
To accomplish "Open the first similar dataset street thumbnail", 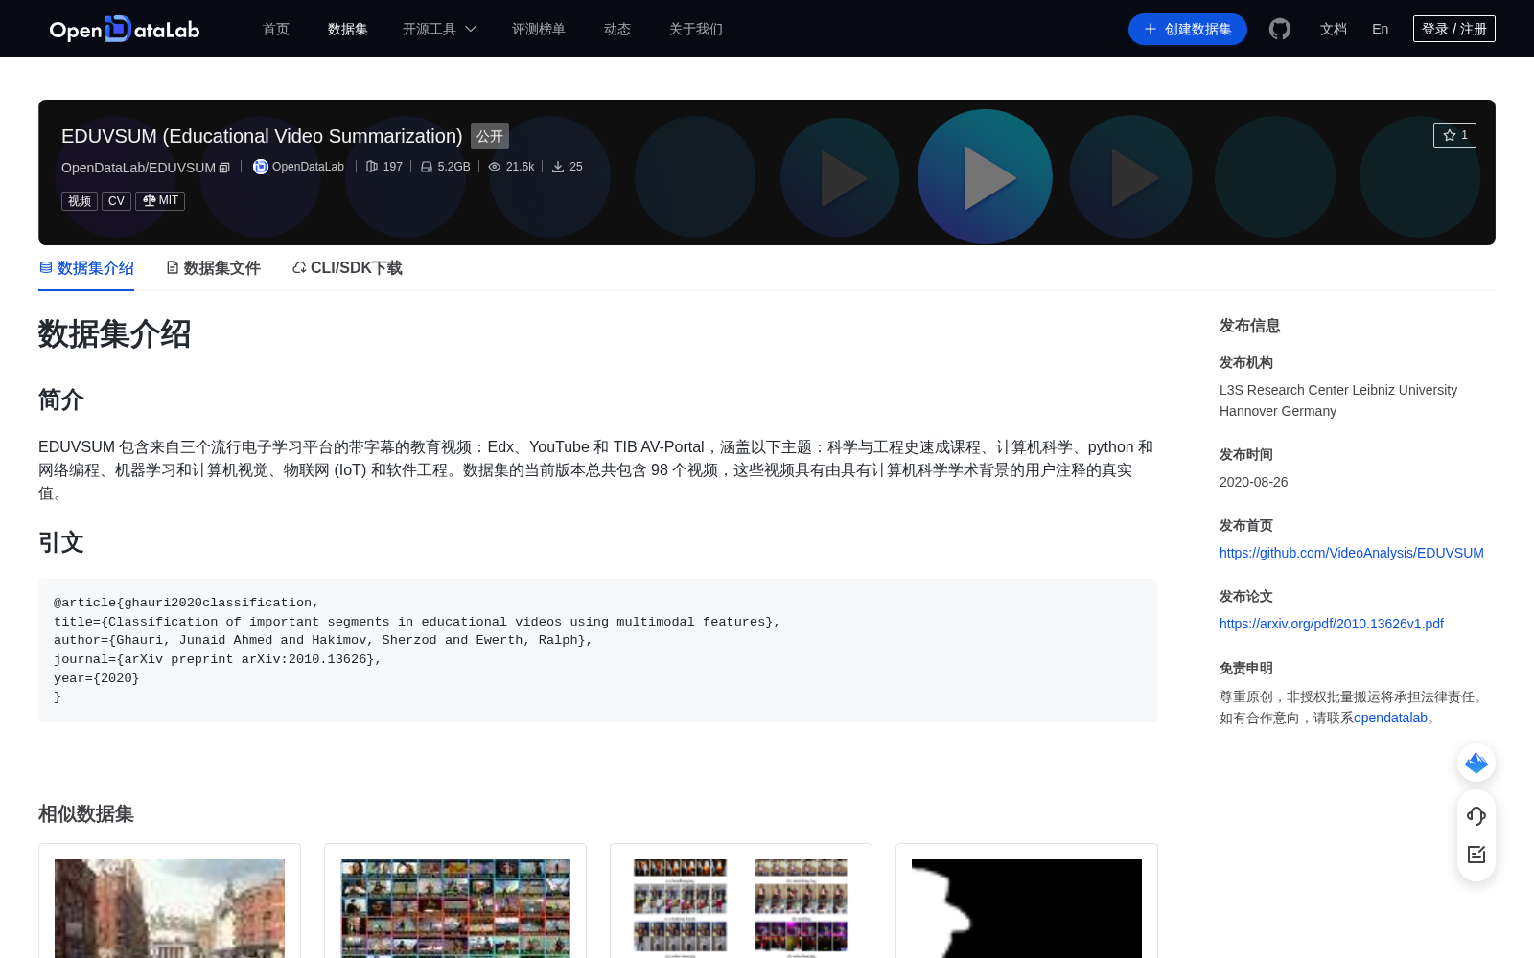I will 170,908.
